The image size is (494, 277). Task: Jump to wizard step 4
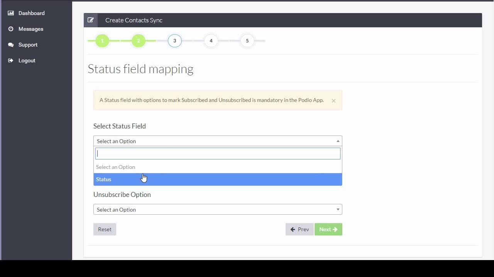211,41
